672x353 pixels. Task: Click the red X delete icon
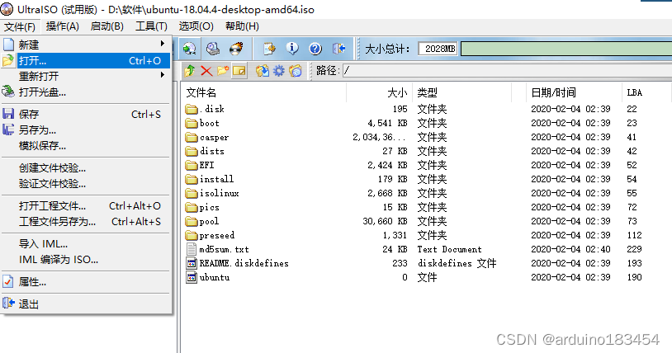[x=206, y=71]
